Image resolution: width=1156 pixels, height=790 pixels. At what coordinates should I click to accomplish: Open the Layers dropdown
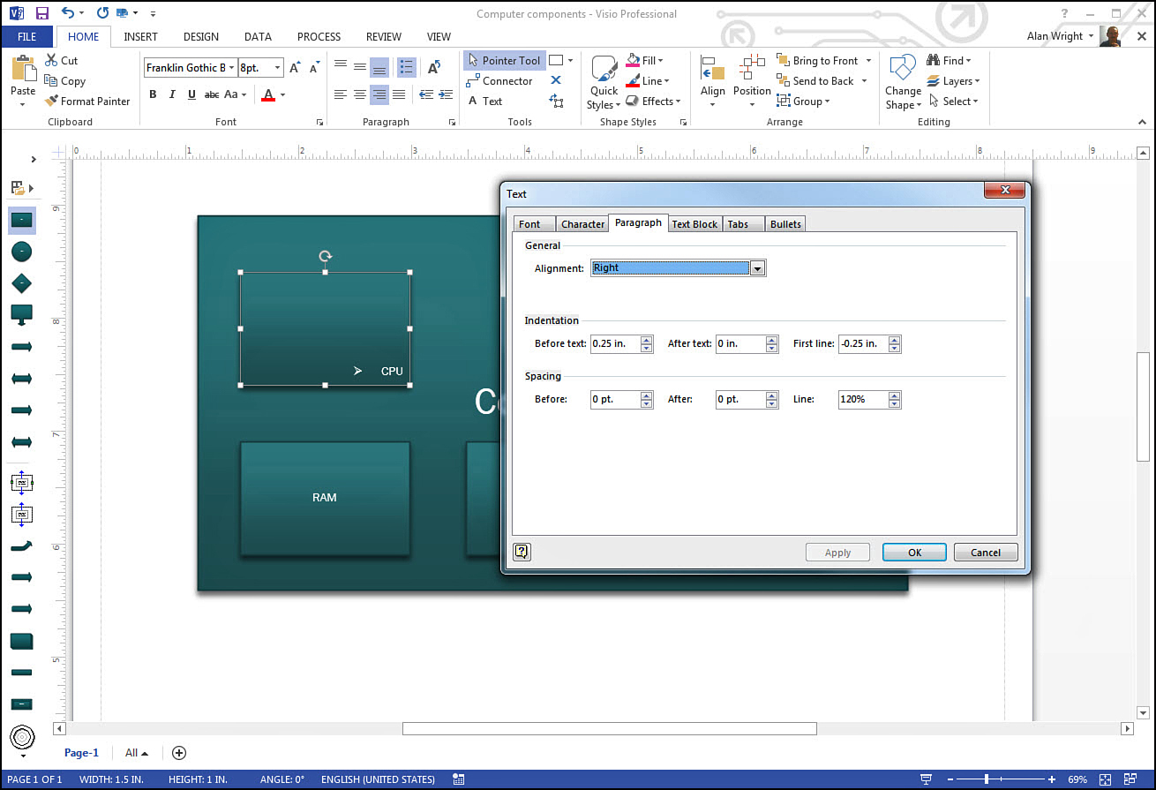click(953, 80)
